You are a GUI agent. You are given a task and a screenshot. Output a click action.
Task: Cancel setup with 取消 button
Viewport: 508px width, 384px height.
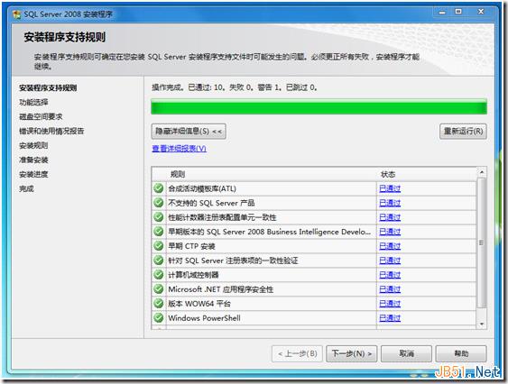coord(406,353)
